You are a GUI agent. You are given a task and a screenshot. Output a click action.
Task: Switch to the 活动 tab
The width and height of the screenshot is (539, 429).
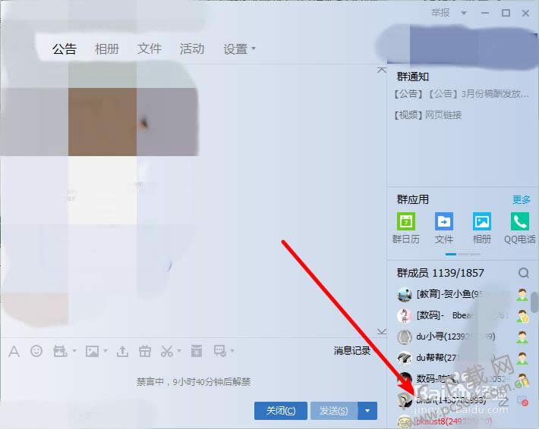pyautogui.click(x=192, y=49)
